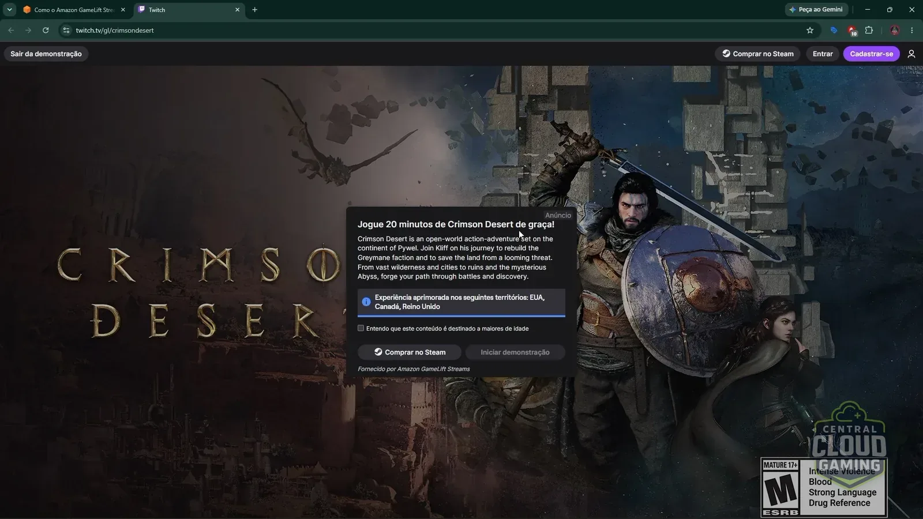The width and height of the screenshot is (923, 519).
Task: View site information icon in address bar
Action: (66, 30)
